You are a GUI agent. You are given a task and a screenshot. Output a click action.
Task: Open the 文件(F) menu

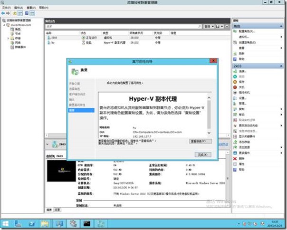6,8
